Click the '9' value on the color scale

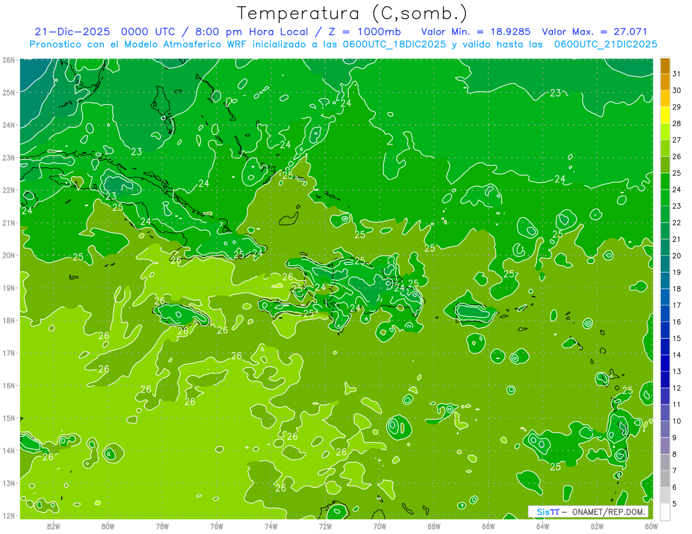(675, 438)
